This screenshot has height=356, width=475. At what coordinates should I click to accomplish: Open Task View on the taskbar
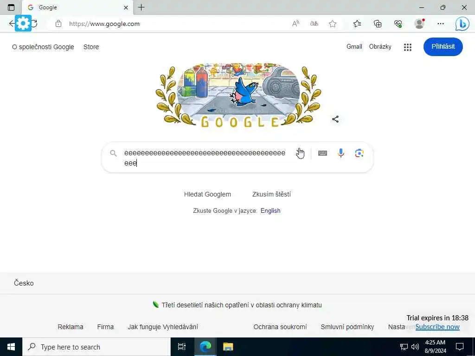182,347
